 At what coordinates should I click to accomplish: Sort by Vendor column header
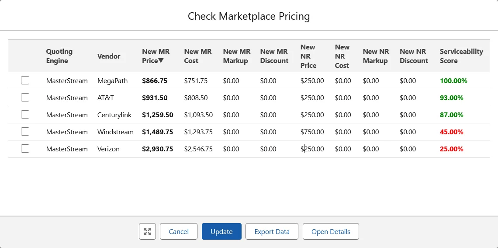coord(109,56)
